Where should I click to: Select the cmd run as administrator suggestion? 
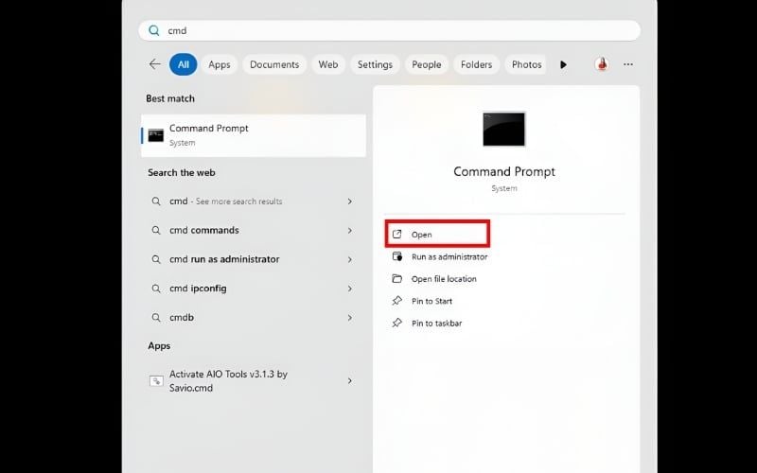coord(224,259)
